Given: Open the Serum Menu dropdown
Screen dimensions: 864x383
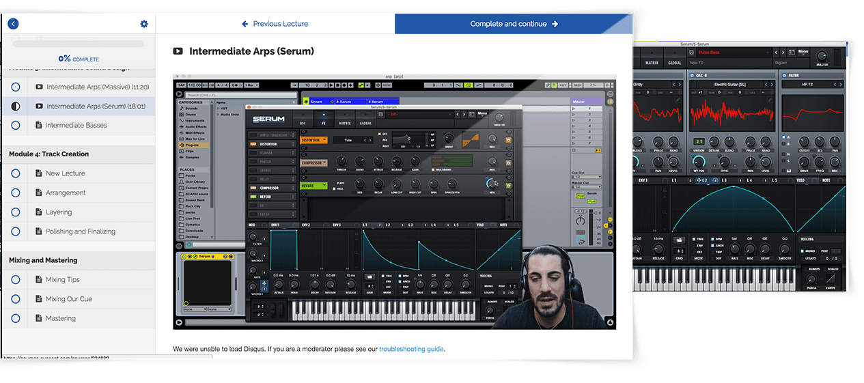Looking at the screenshot, I should 803,51.
